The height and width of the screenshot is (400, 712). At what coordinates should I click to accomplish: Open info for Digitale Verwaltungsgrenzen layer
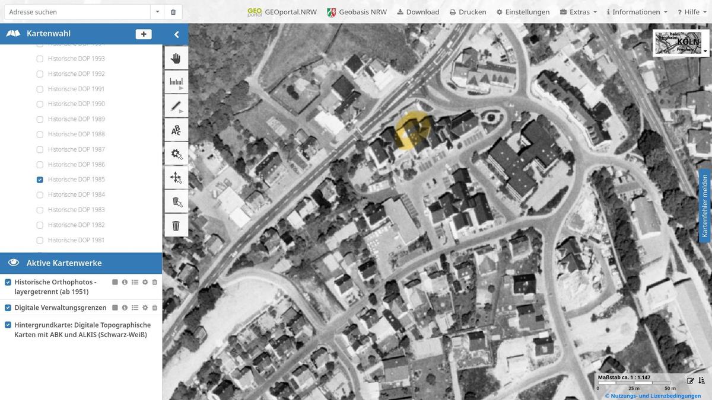click(125, 308)
